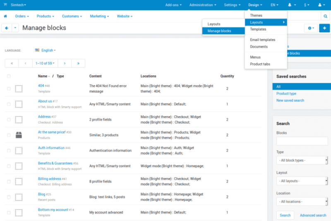Click the shopping cart icon beside Simtech
The height and width of the screenshot is (221, 331).
5,5
